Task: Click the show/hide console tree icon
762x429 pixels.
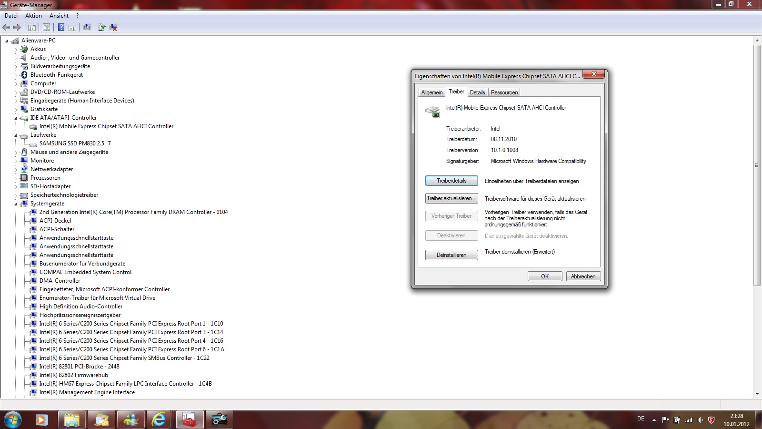Action: point(32,28)
